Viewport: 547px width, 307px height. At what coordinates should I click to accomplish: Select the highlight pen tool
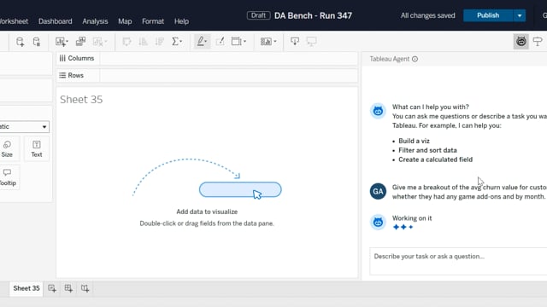tap(202, 42)
